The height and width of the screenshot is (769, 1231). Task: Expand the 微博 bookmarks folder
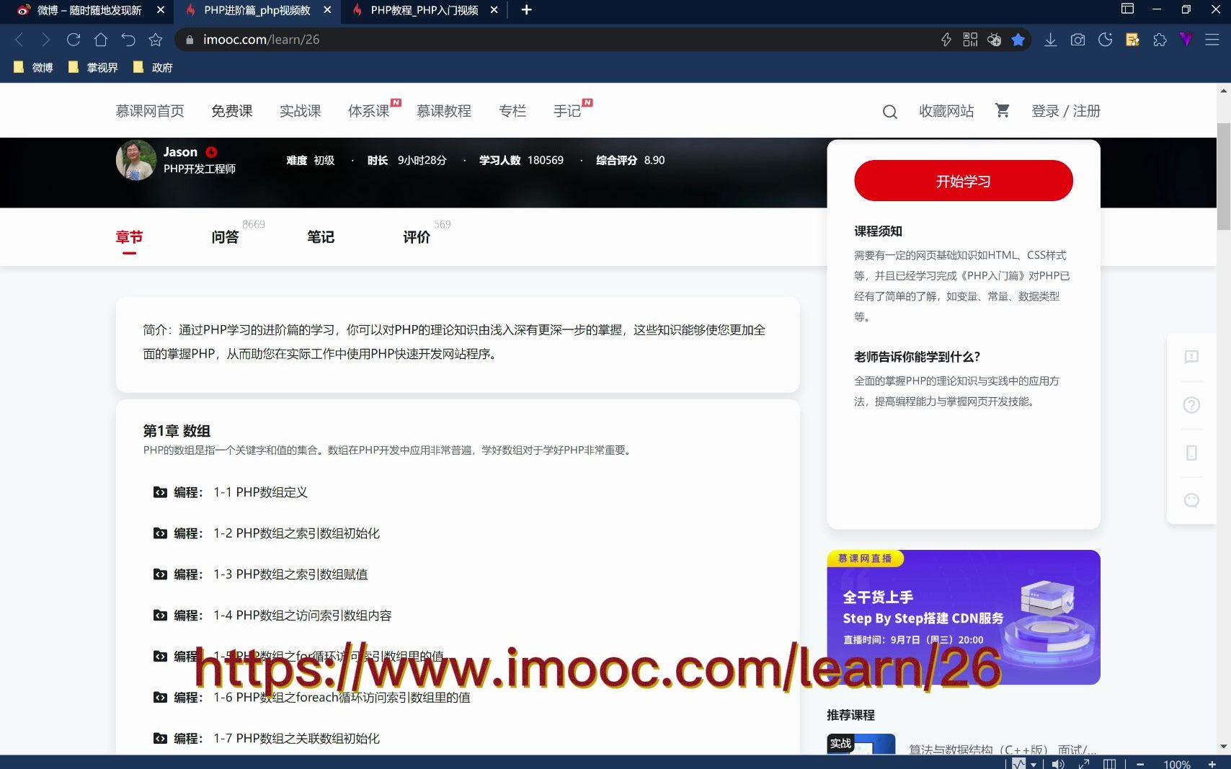tap(32, 67)
